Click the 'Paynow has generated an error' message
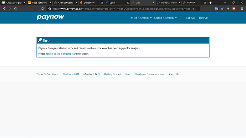Screen dimensions: 246x138 pos(89,48)
